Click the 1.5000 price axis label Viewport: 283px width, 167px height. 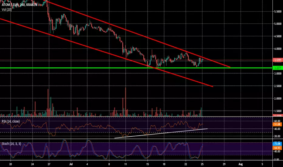tap(278, 111)
